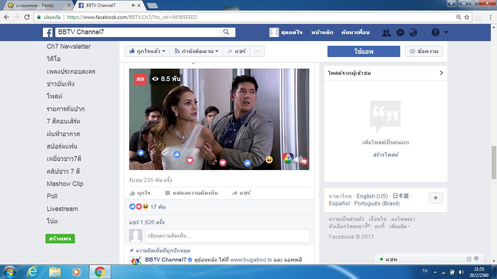Open the วิดีโอ sidebar section
This screenshot has width=497, height=279.
tap(54, 59)
